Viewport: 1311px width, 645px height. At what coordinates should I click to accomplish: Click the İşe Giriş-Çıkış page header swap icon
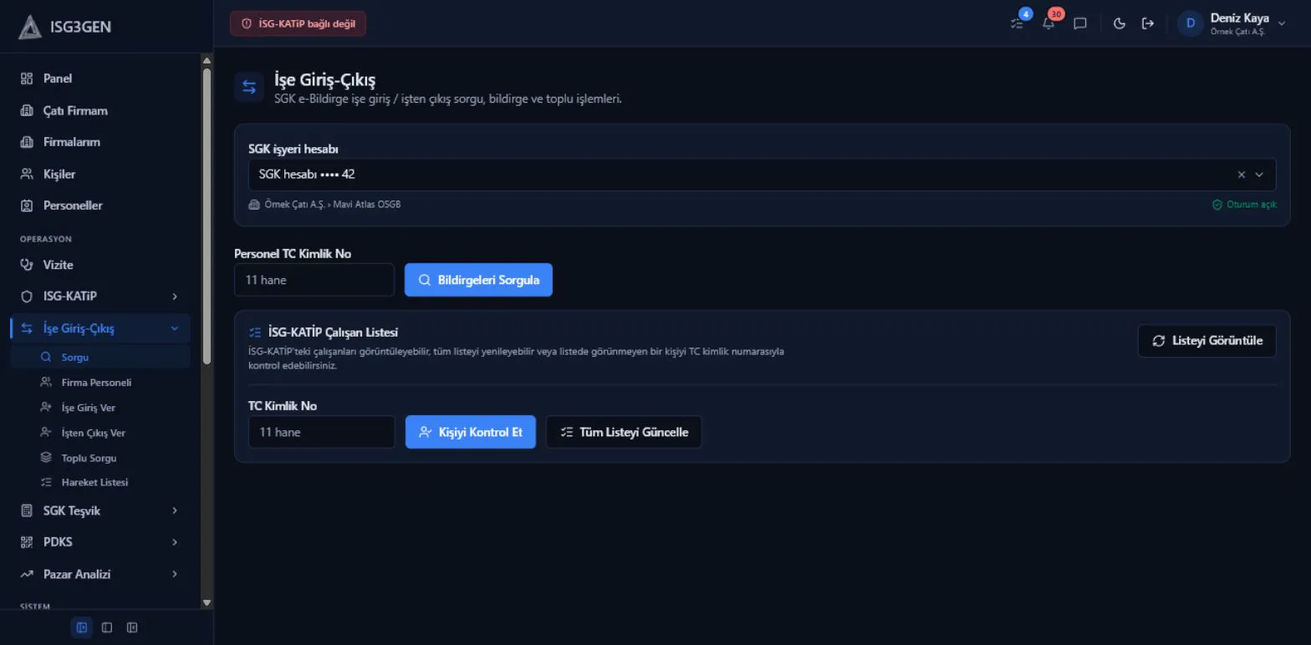pos(249,87)
